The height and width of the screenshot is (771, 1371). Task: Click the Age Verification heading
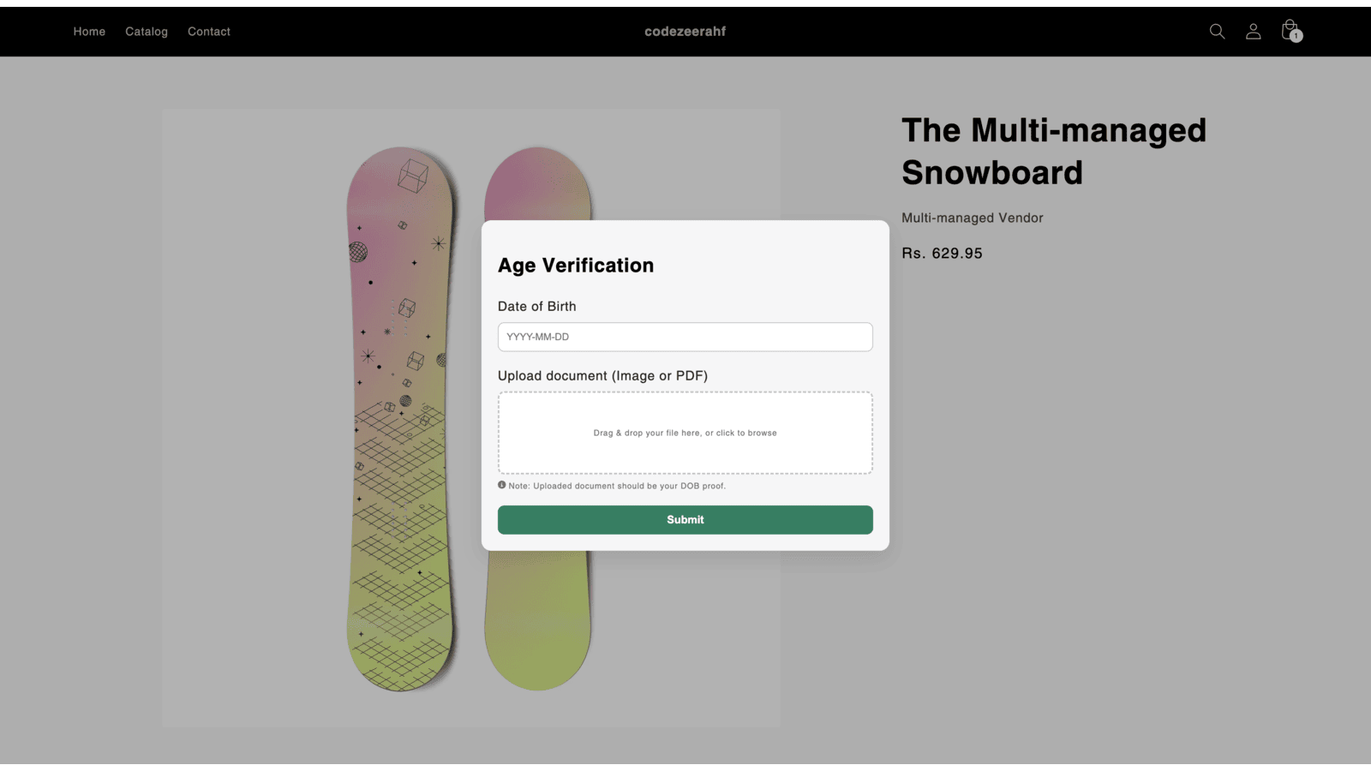pyautogui.click(x=576, y=265)
